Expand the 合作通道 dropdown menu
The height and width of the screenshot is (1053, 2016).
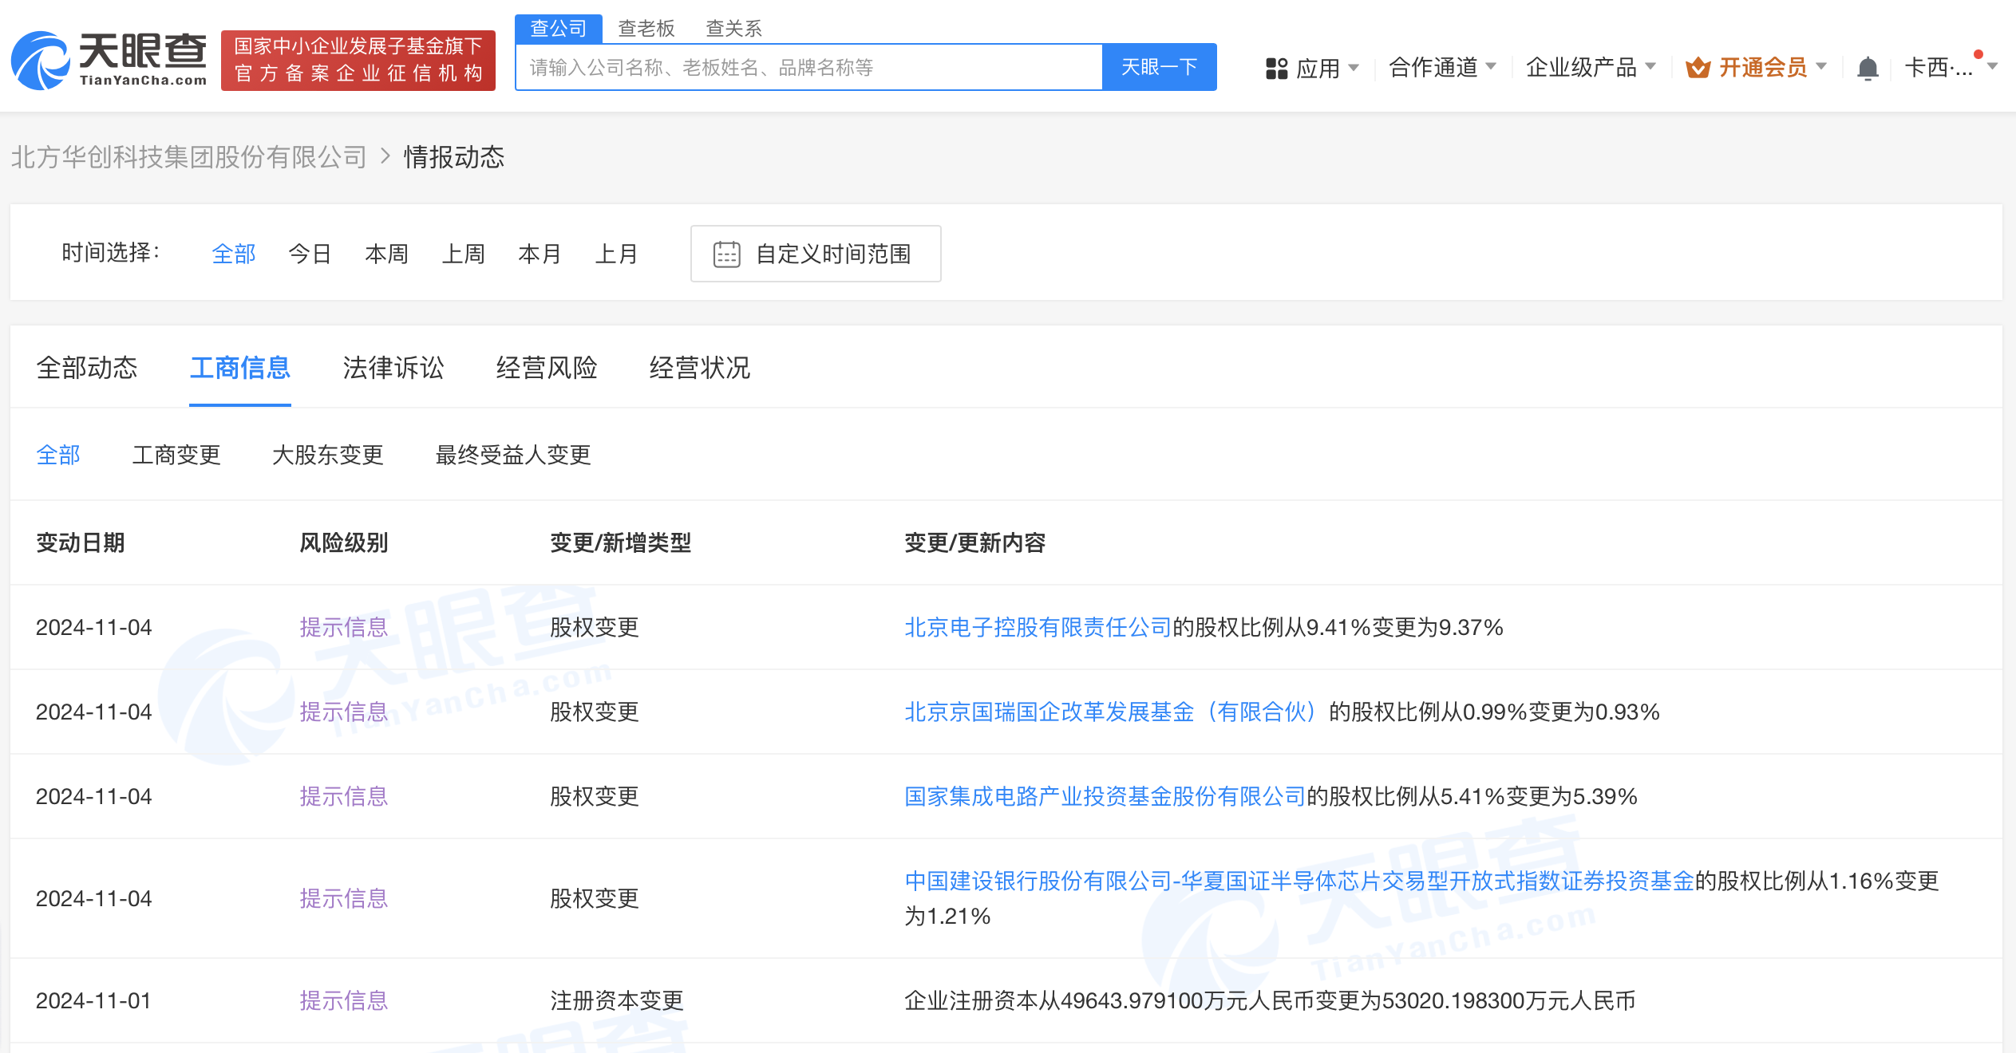1442,68
